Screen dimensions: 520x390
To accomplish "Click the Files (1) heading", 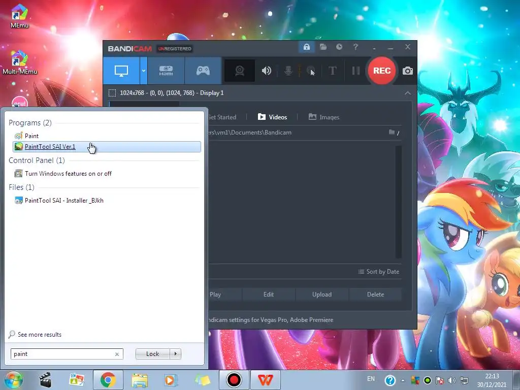I will pos(21,187).
